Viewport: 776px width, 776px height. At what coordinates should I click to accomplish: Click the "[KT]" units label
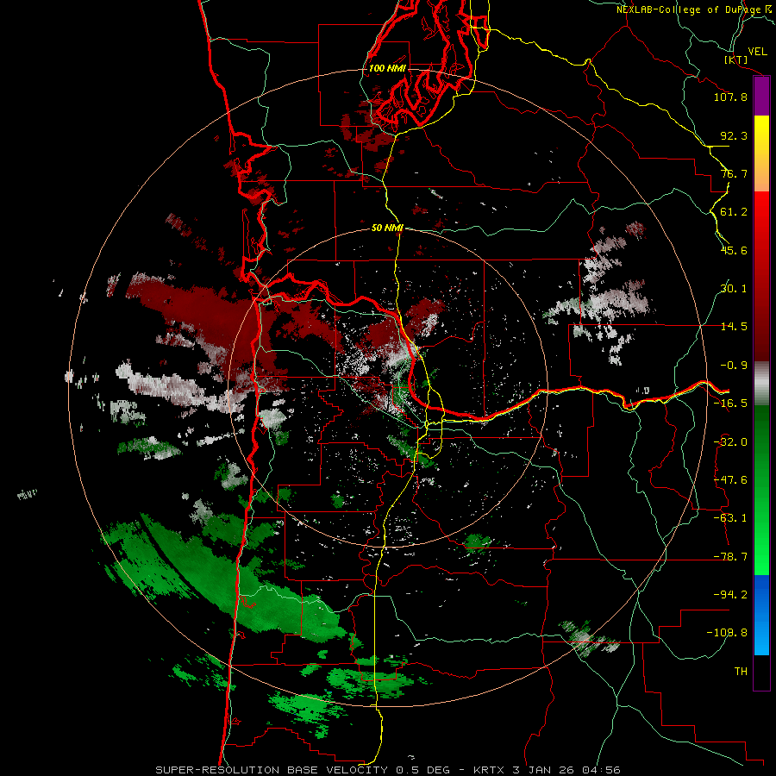tap(736, 59)
